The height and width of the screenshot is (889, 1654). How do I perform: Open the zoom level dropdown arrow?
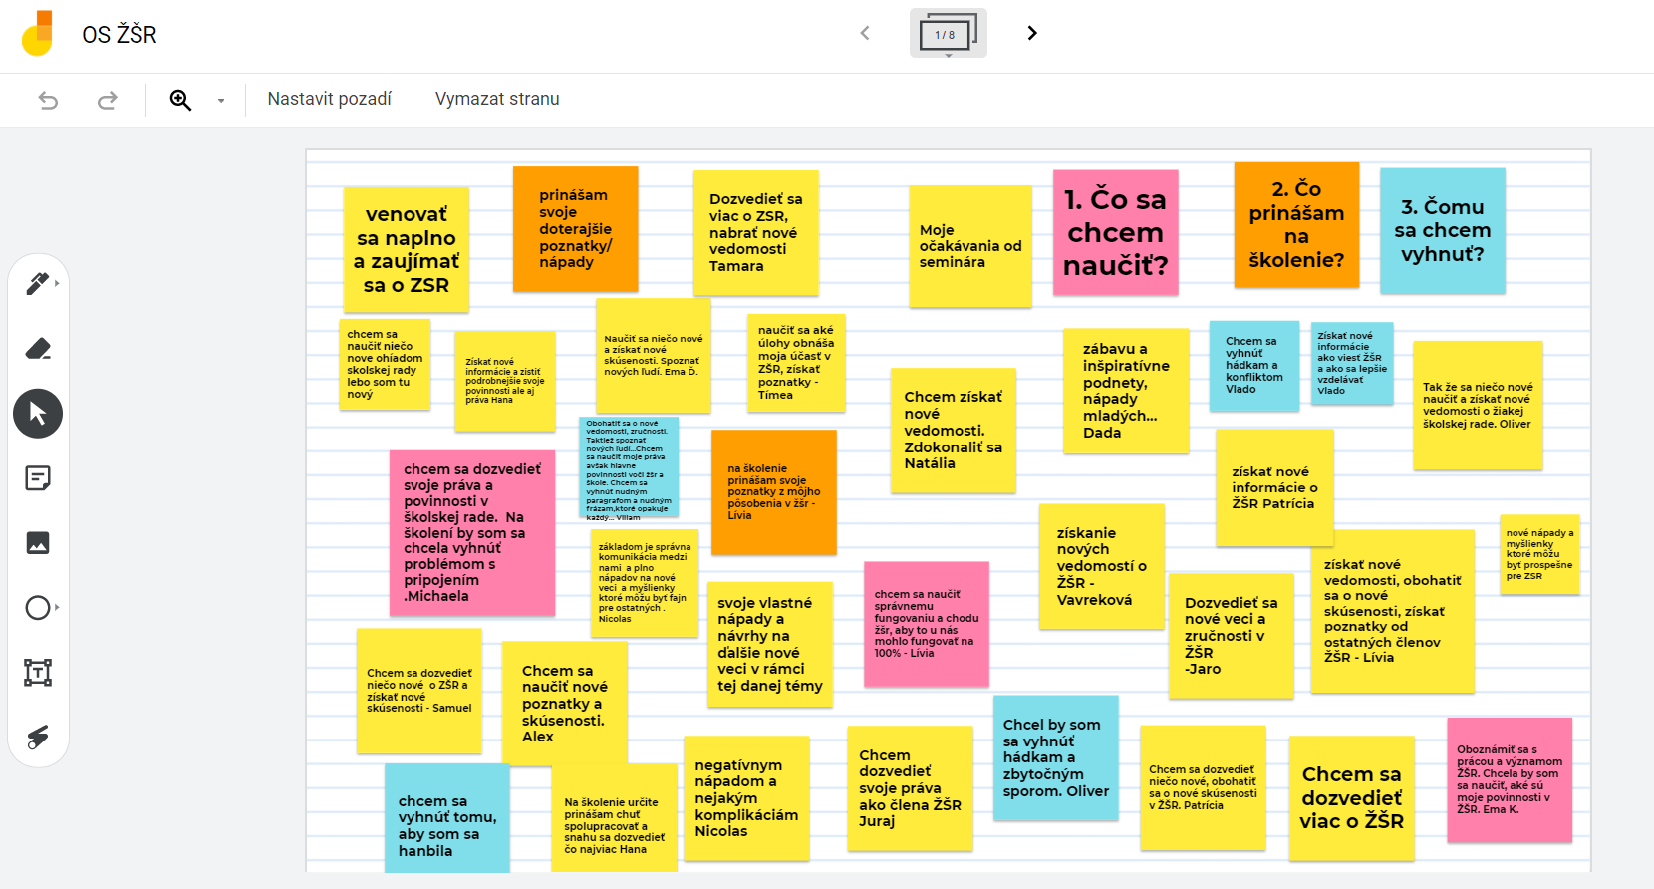[x=221, y=100]
